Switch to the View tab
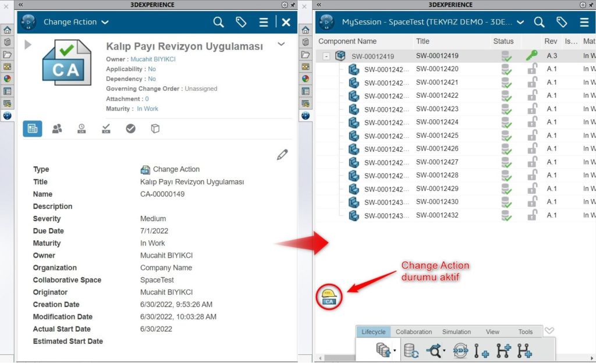 pyautogui.click(x=492, y=332)
